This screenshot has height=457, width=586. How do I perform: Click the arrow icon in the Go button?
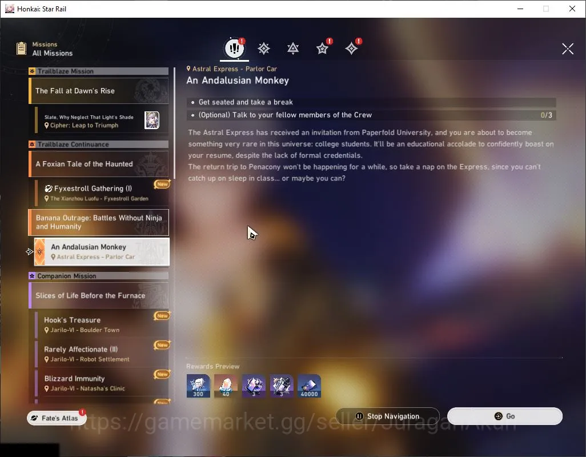[x=498, y=416]
